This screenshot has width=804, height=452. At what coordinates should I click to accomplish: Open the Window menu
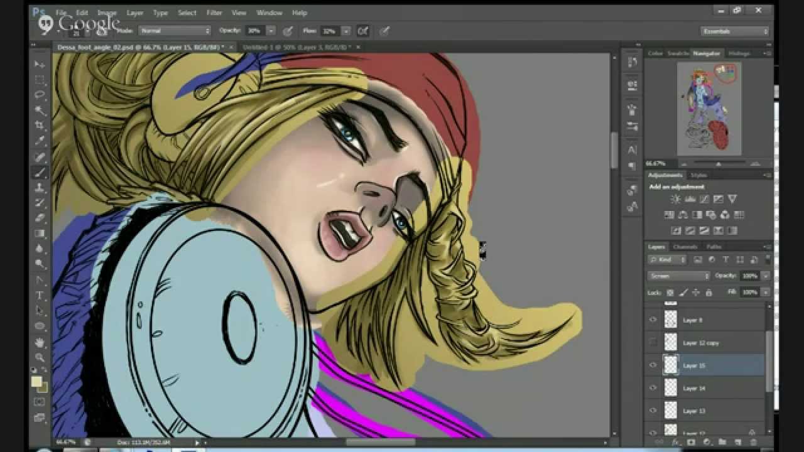pyautogui.click(x=269, y=13)
